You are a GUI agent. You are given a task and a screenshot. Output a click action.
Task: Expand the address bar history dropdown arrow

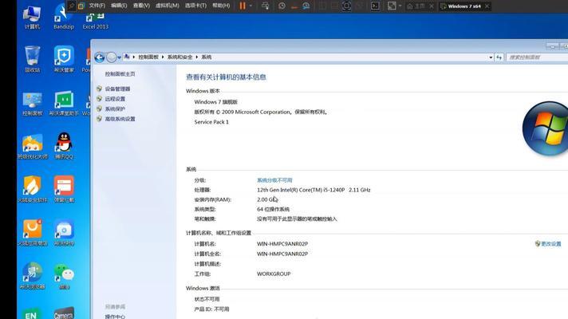tap(491, 57)
